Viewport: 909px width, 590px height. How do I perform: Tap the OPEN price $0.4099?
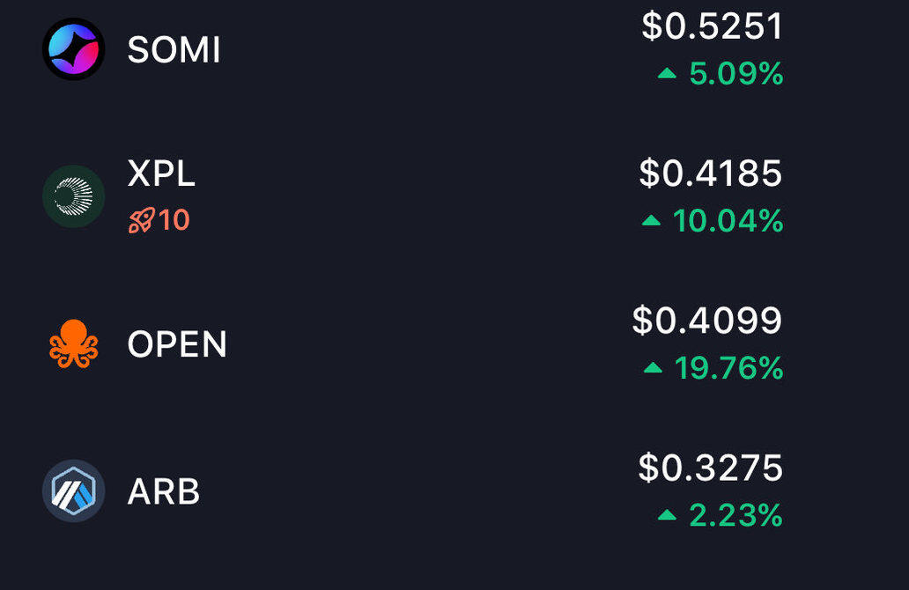706,321
